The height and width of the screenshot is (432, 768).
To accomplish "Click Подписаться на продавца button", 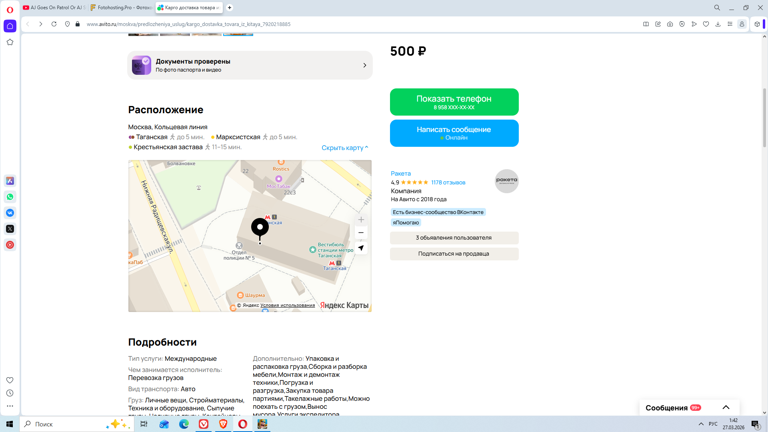I will 454,254.
